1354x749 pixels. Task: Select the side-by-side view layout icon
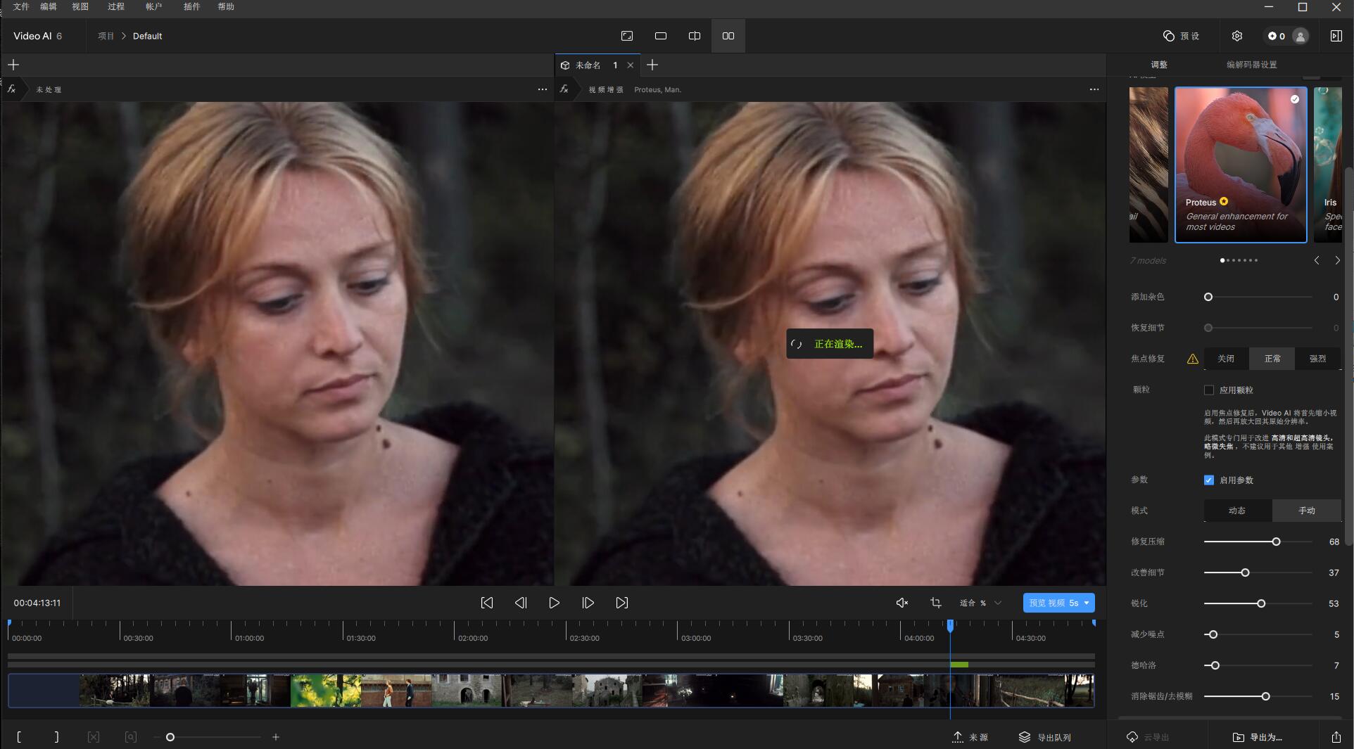tap(728, 36)
